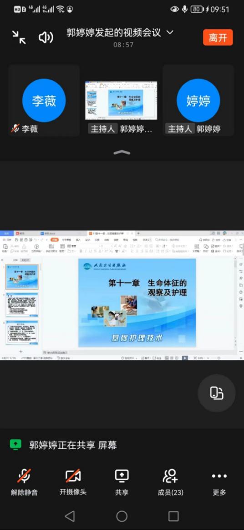This screenshot has width=244, height=530.
Task: Tap the Android back navigation triangle
Action: pyautogui.click(x=70, y=516)
